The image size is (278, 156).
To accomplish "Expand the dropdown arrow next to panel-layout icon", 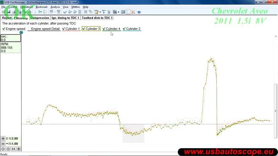I will [119, 12].
